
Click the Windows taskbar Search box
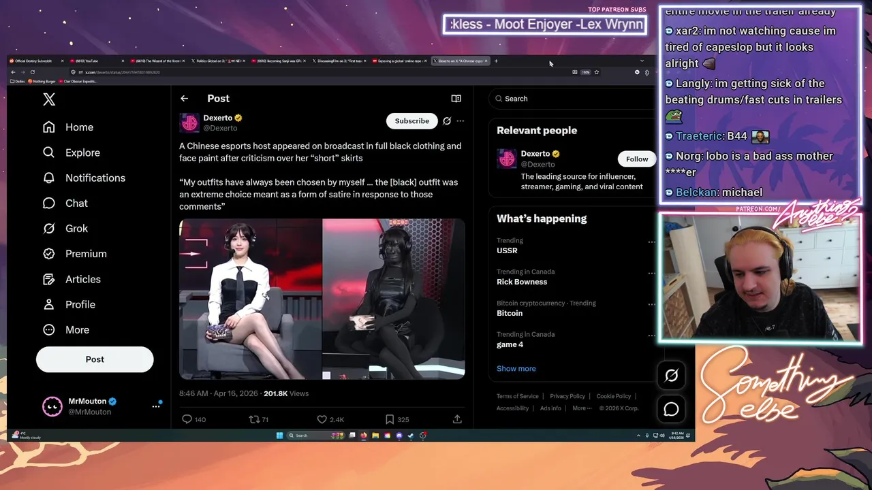pos(315,436)
